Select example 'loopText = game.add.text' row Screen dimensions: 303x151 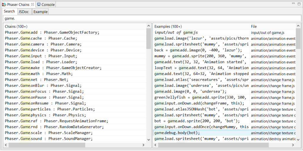click(224, 68)
